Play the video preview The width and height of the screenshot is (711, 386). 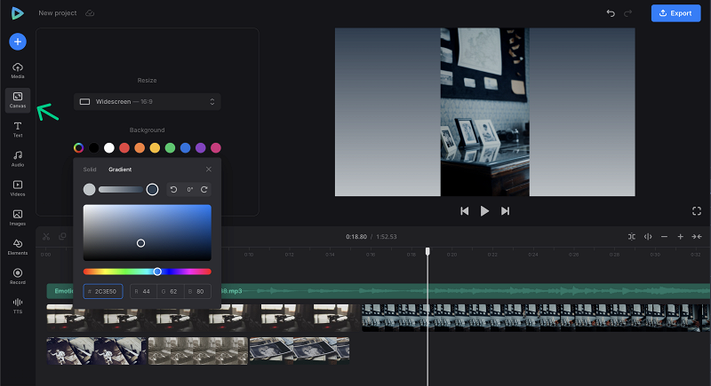pyautogui.click(x=484, y=211)
